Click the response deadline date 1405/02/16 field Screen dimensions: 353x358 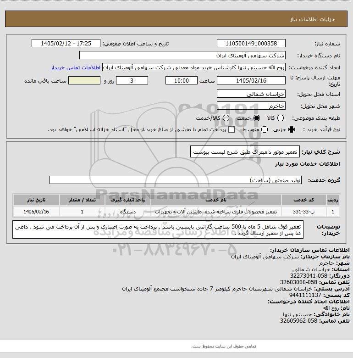[251, 81]
